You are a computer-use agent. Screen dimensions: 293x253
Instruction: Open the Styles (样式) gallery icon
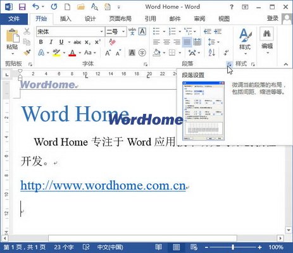(x=246, y=35)
